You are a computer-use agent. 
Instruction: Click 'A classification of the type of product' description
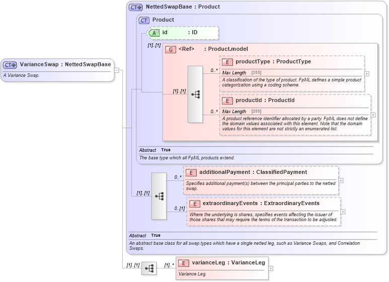(291, 82)
